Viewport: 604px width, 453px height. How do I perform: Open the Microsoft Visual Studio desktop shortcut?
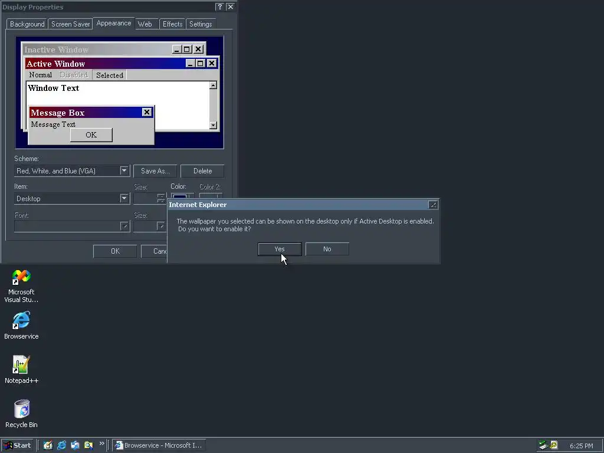21,286
